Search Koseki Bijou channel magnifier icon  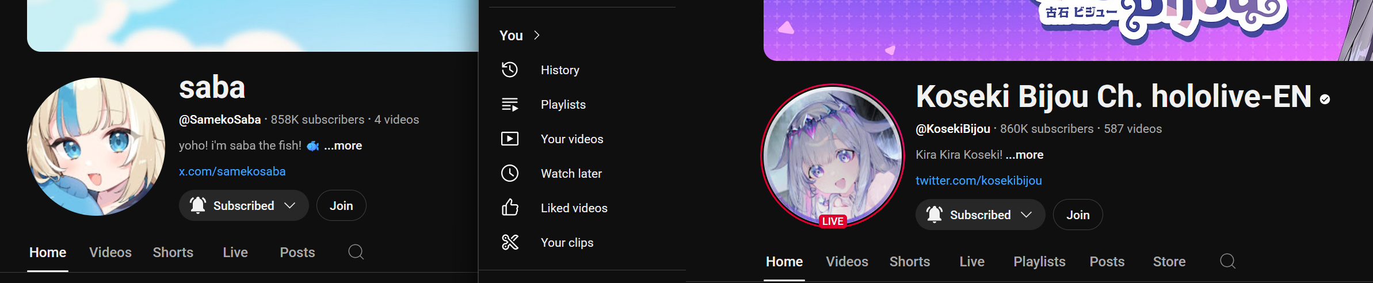pyautogui.click(x=1227, y=261)
